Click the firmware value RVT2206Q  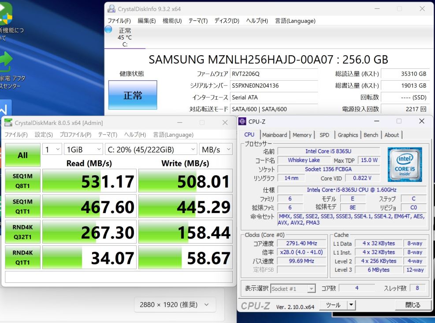pyautogui.click(x=274, y=74)
